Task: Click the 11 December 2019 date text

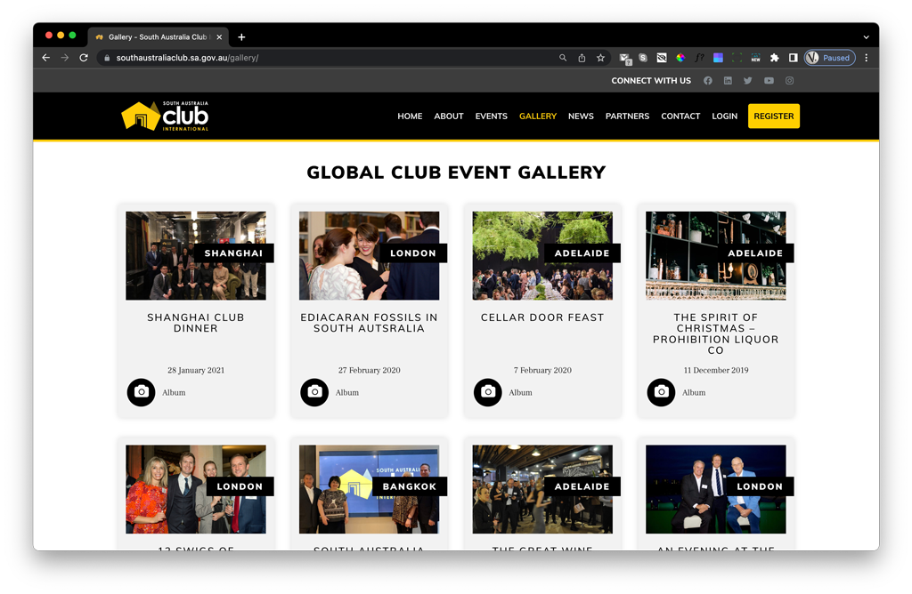Action: [x=716, y=371]
